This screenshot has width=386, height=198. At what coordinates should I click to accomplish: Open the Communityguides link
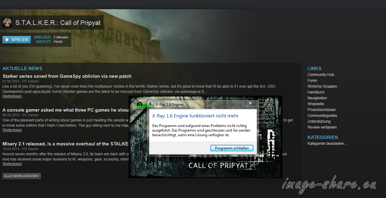click(322, 116)
